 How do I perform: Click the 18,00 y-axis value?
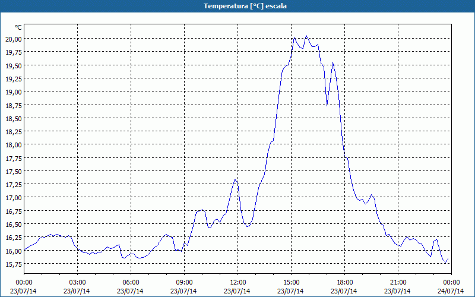14,144
